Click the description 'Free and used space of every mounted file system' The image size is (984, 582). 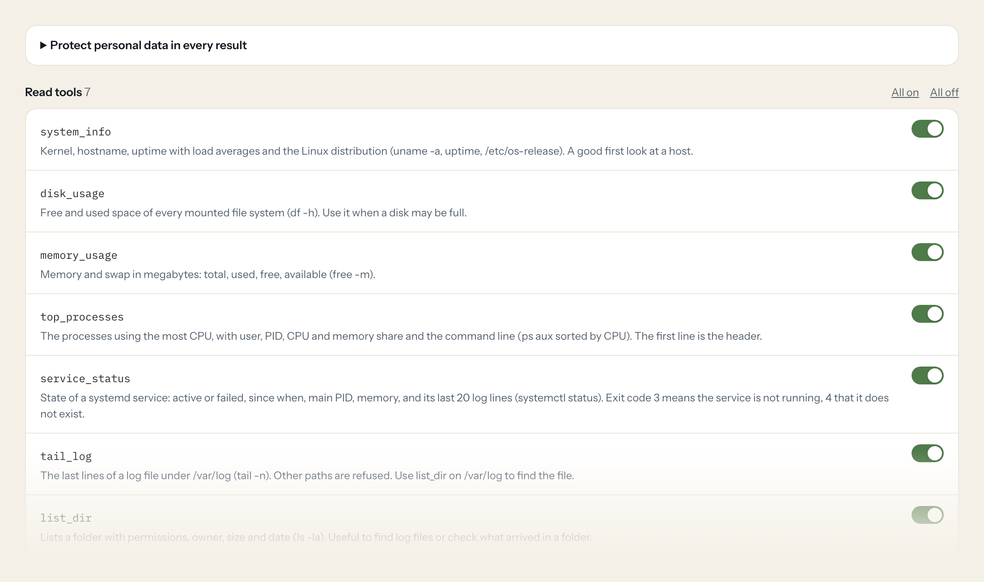[x=254, y=213]
